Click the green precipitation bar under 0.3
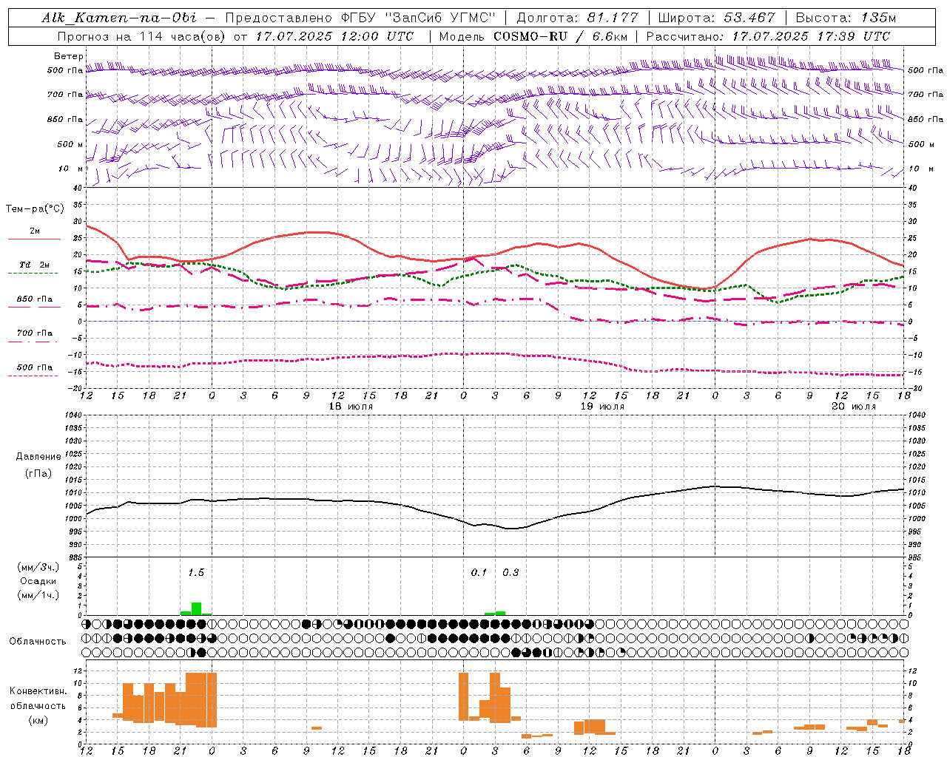This screenshot has height=757, width=947. pos(501,613)
